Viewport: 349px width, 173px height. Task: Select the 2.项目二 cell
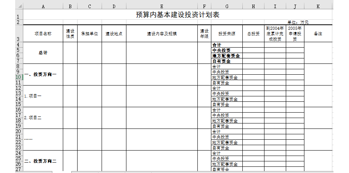pos(43,118)
